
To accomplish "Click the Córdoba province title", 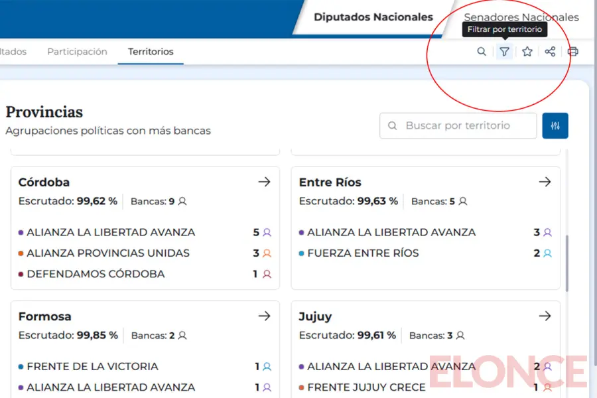I will [44, 182].
